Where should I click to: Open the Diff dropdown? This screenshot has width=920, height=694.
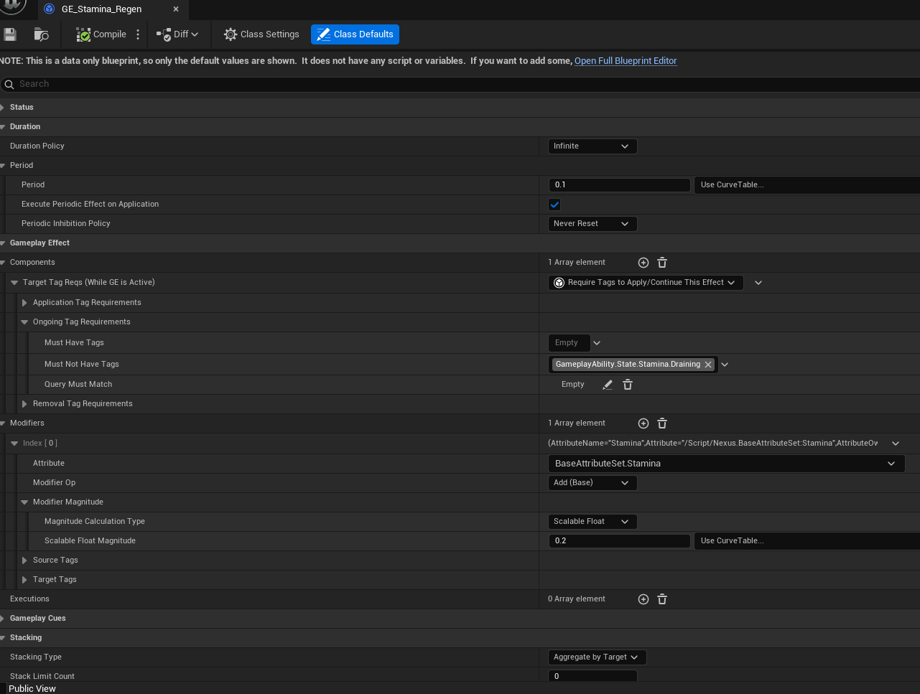177,34
